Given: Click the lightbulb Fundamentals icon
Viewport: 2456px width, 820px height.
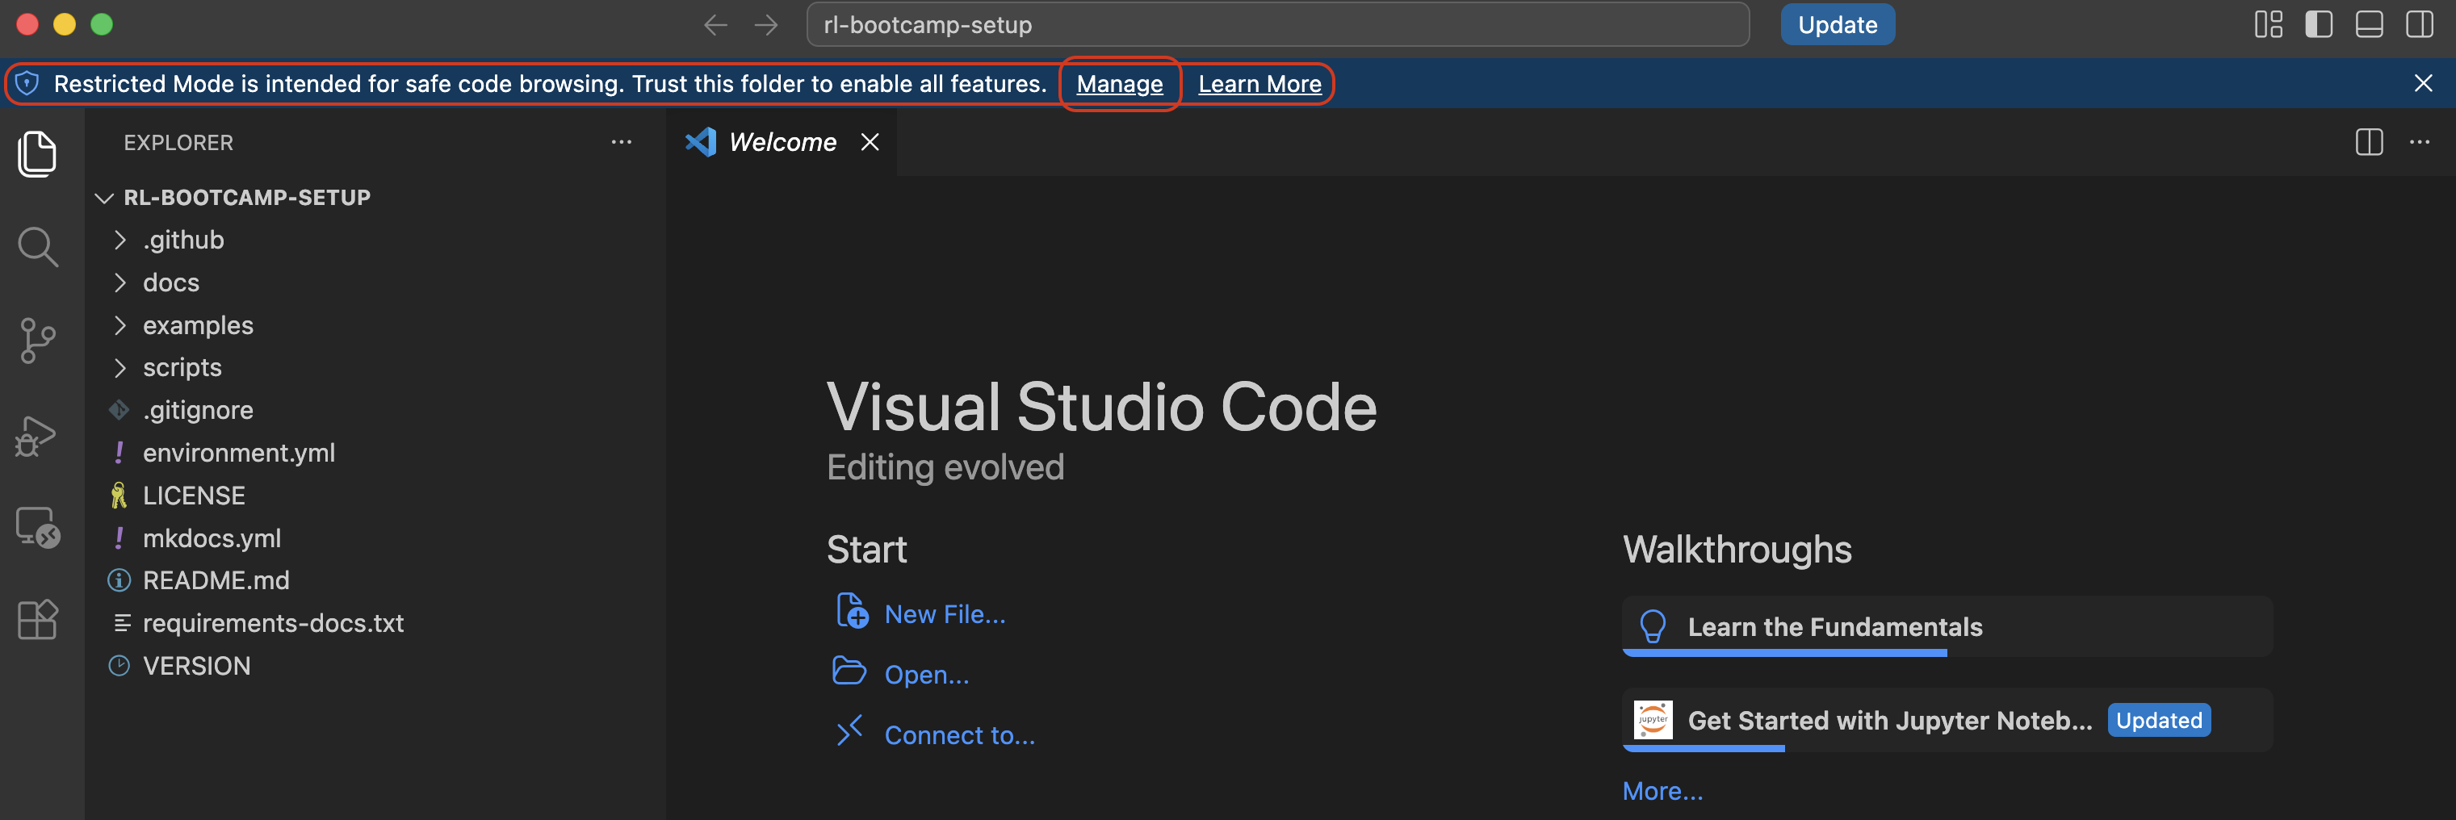Looking at the screenshot, I should pyautogui.click(x=1653, y=626).
